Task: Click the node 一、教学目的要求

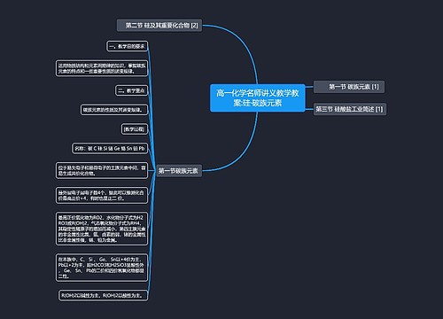Action: (x=127, y=46)
